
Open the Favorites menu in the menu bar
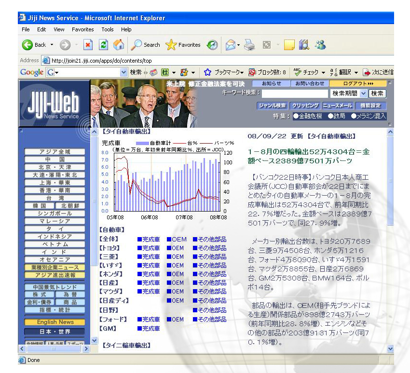82,29
